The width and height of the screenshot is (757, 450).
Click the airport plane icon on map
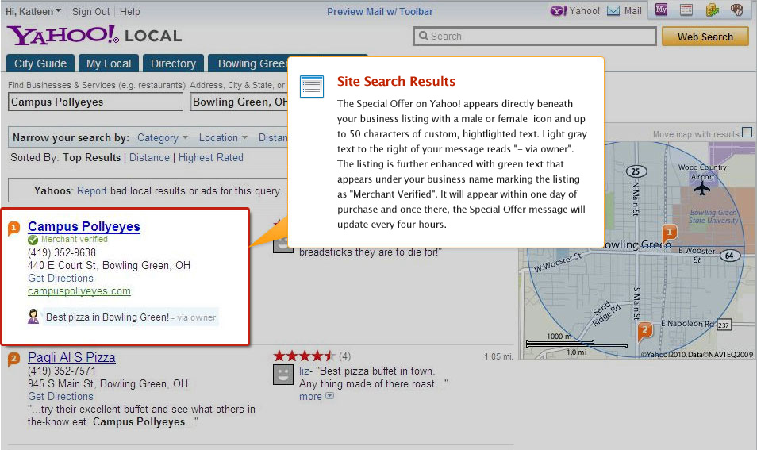click(x=702, y=188)
